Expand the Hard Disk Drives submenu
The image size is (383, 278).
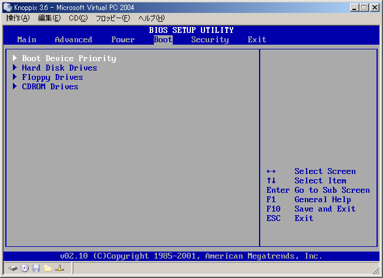[59, 68]
